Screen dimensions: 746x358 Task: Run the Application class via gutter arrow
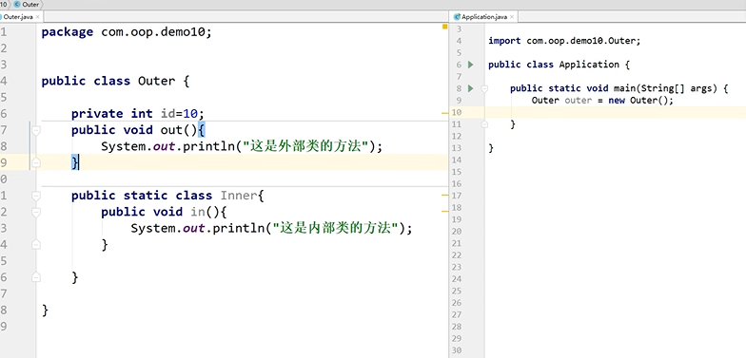pyautogui.click(x=470, y=65)
